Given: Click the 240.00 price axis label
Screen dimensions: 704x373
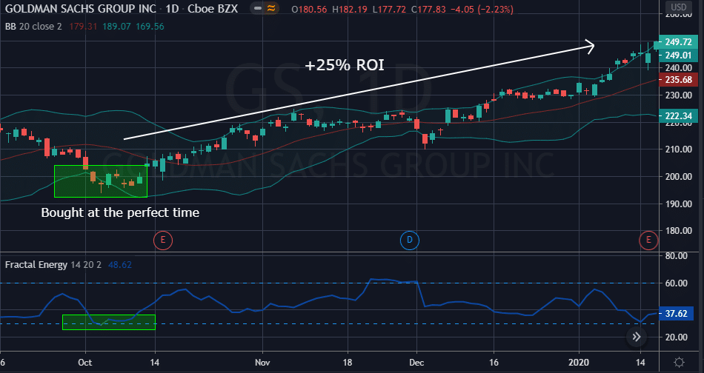Looking at the screenshot, I should (678, 68).
